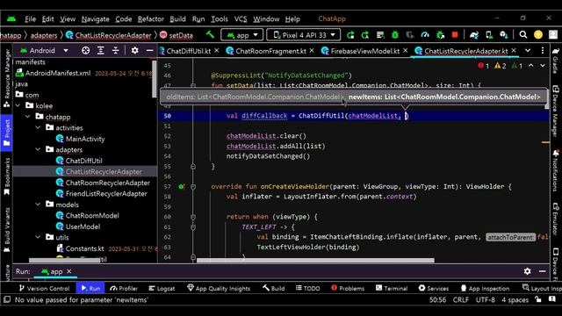Click Select Opened File target icon
562x316 pixels.
coord(86,51)
